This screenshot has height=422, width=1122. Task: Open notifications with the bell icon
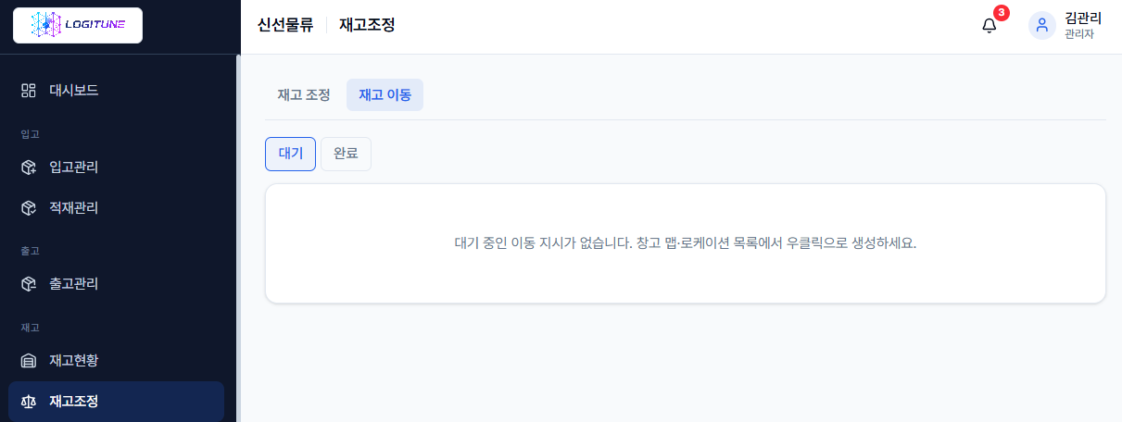point(990,26)
